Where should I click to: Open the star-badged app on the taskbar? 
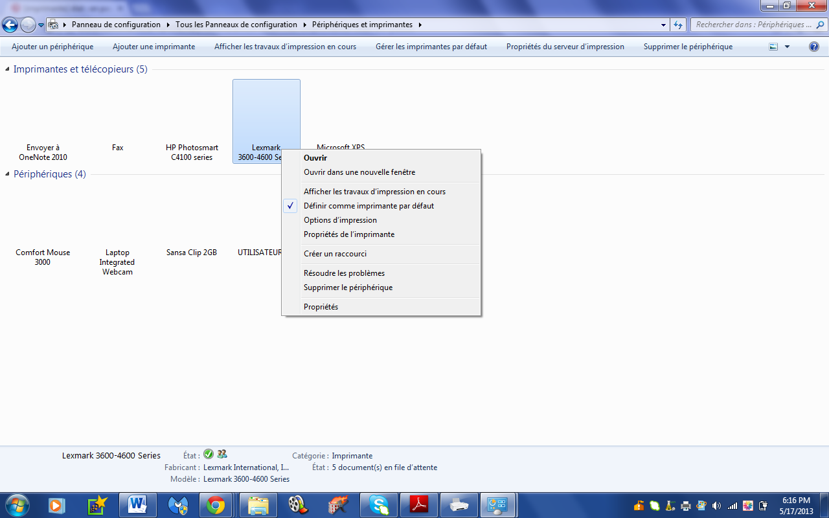tap(97, 504)
